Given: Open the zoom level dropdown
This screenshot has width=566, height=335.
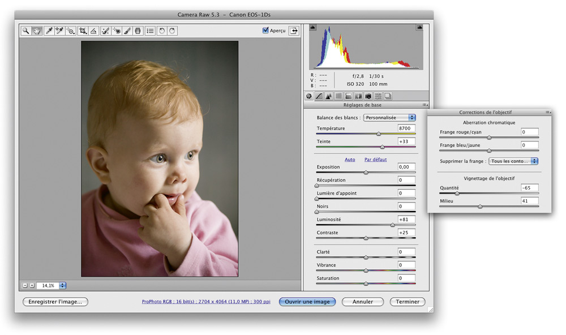Looking at the screenshot, I should coord(62,286).
